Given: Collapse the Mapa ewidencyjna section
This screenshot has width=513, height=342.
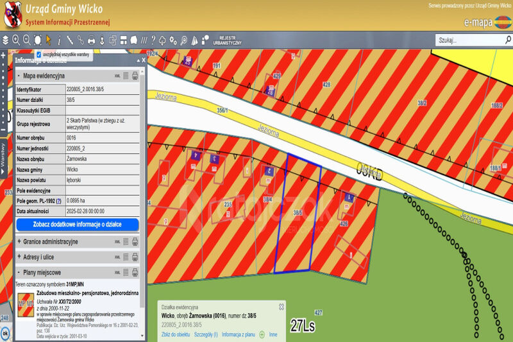Looking at the screenshot, I should pos(19,76).
